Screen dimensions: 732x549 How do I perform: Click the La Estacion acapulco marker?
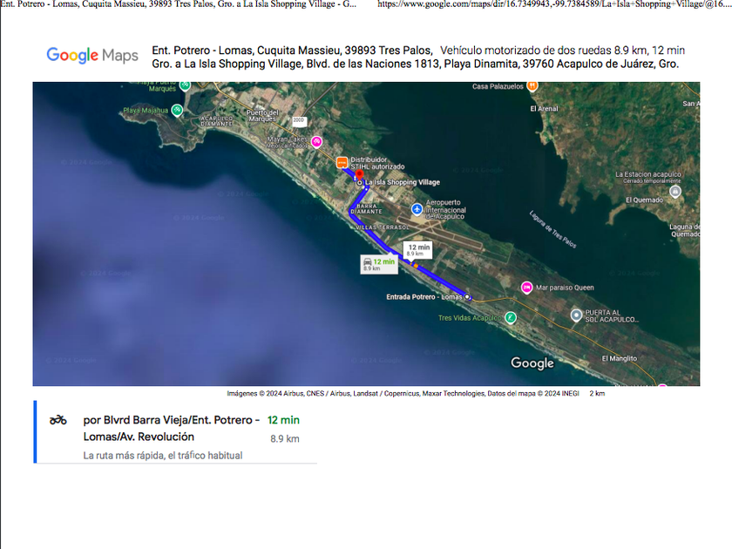point(675,191)
